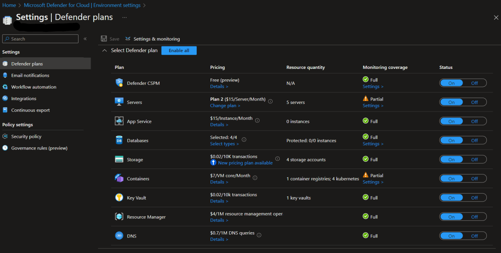Click the Email notifications sidebar icon
501x253 pixels.
tap(5, 75)
